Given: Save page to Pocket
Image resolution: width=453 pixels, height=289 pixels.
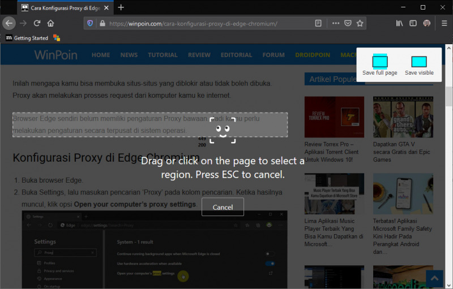Looking at the screenshot, I should point(348,23).
